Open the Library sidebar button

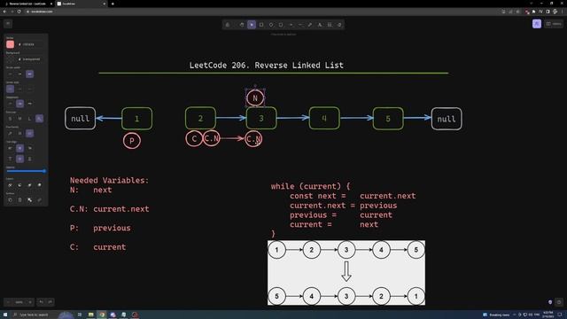(554, 24)
